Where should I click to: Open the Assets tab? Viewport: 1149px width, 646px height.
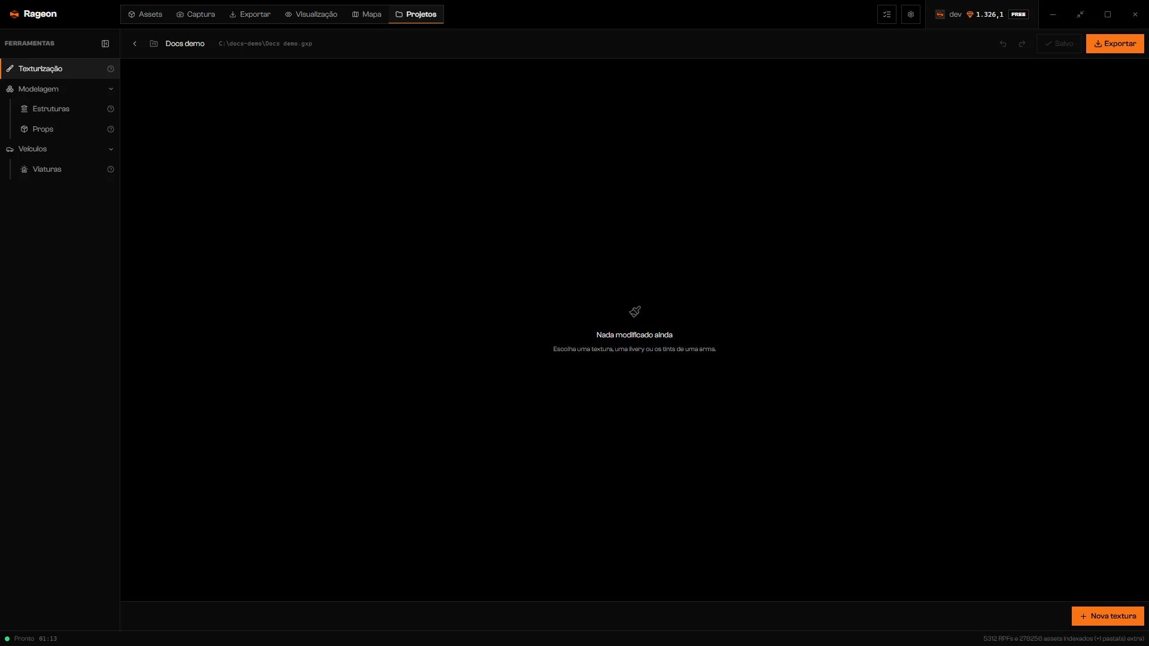pos(145,14)
